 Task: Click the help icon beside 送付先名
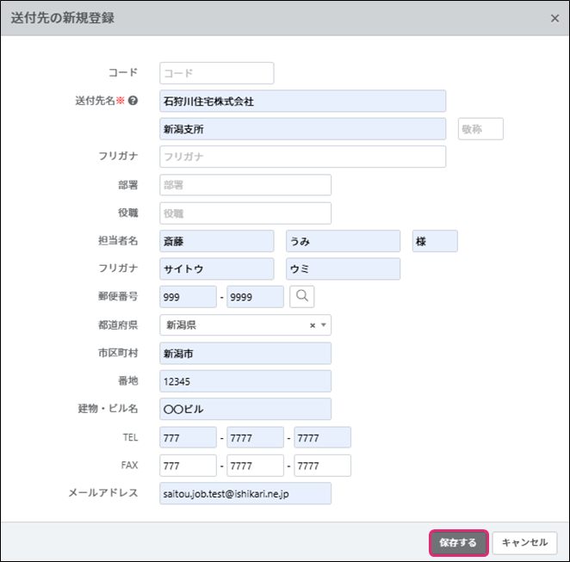(133, 101)
